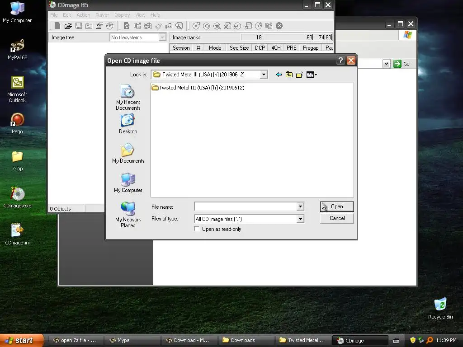Click inside the File name input field
The height and width of the screenshot is (347, 463).
click(x=246, y=206)
